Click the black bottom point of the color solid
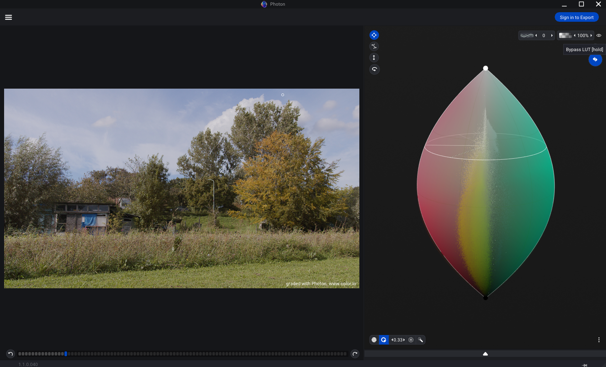This screenshot has width=606, height=367. coord(485,297)
